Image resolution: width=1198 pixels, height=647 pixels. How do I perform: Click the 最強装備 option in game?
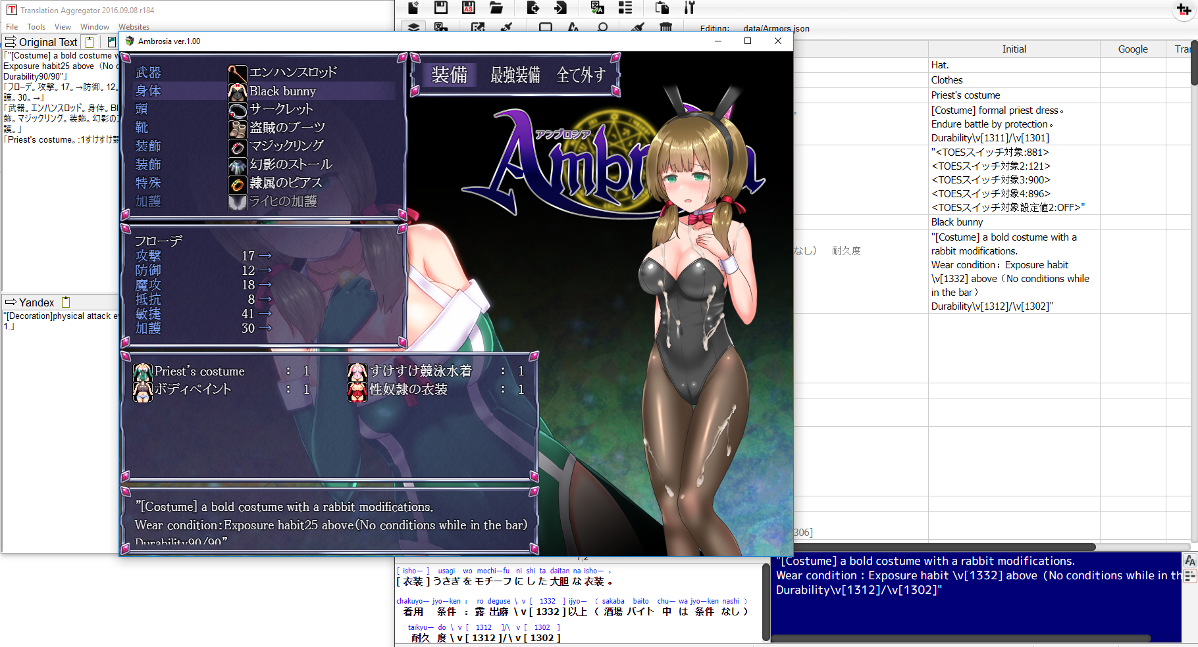515,75
